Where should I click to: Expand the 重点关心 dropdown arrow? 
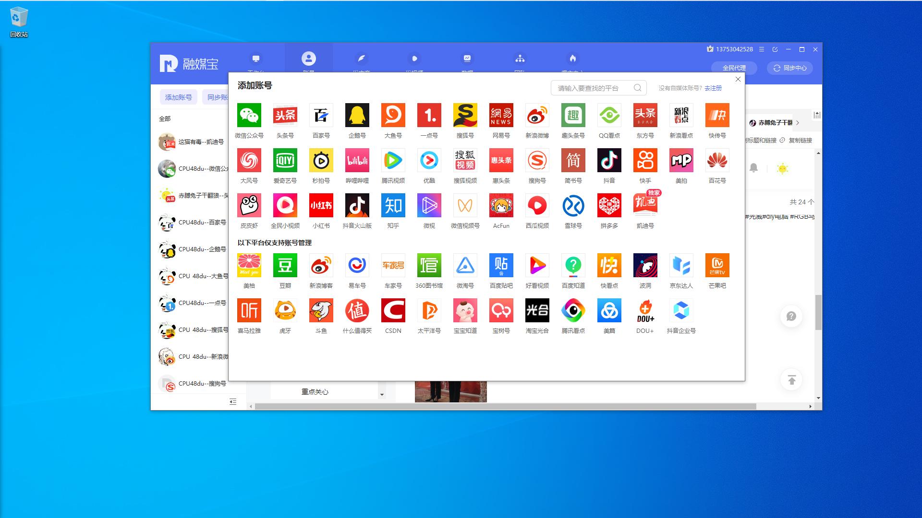click(382, 394)
